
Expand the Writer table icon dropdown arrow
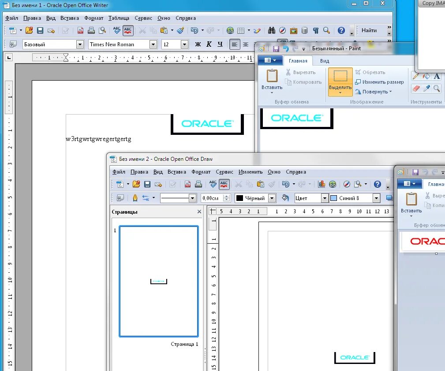249,30
